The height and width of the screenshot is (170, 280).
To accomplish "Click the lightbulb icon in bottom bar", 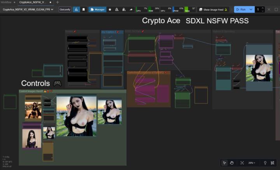I will click(265, 163).
